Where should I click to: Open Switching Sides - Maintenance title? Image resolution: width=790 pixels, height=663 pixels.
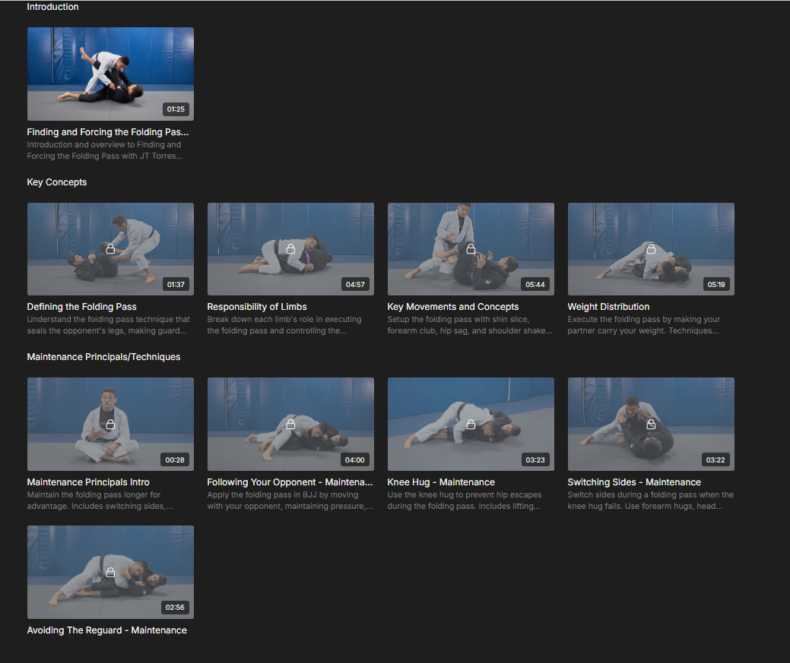pos(634,482)
